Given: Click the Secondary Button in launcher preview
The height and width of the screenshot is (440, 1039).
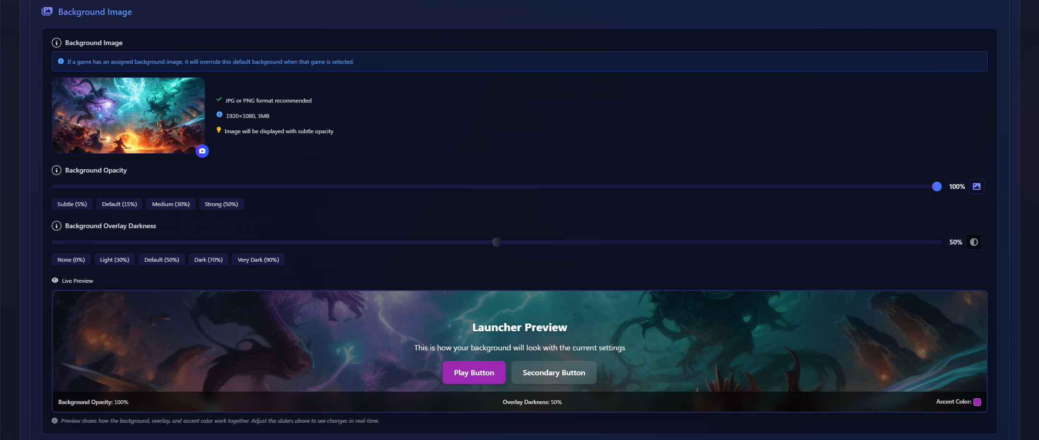Looking at the screenshot, I should coord(554,372).
